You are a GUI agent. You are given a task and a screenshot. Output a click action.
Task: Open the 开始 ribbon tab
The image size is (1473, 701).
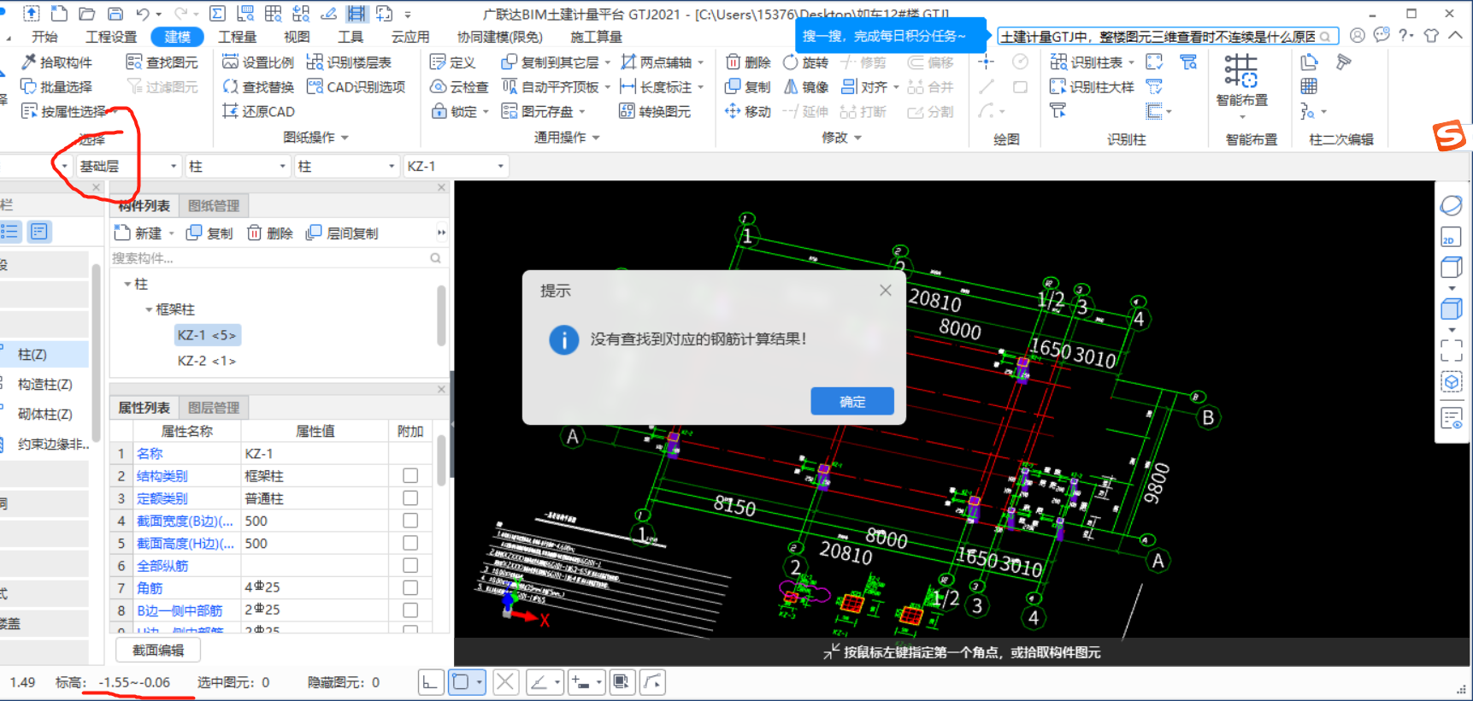click(x=44, y=37)
